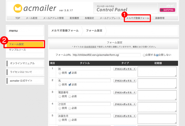Screen dimensions: 185x126
Task: Open type dropdown for item 1 姓
Action: click(x=125, y=69)
